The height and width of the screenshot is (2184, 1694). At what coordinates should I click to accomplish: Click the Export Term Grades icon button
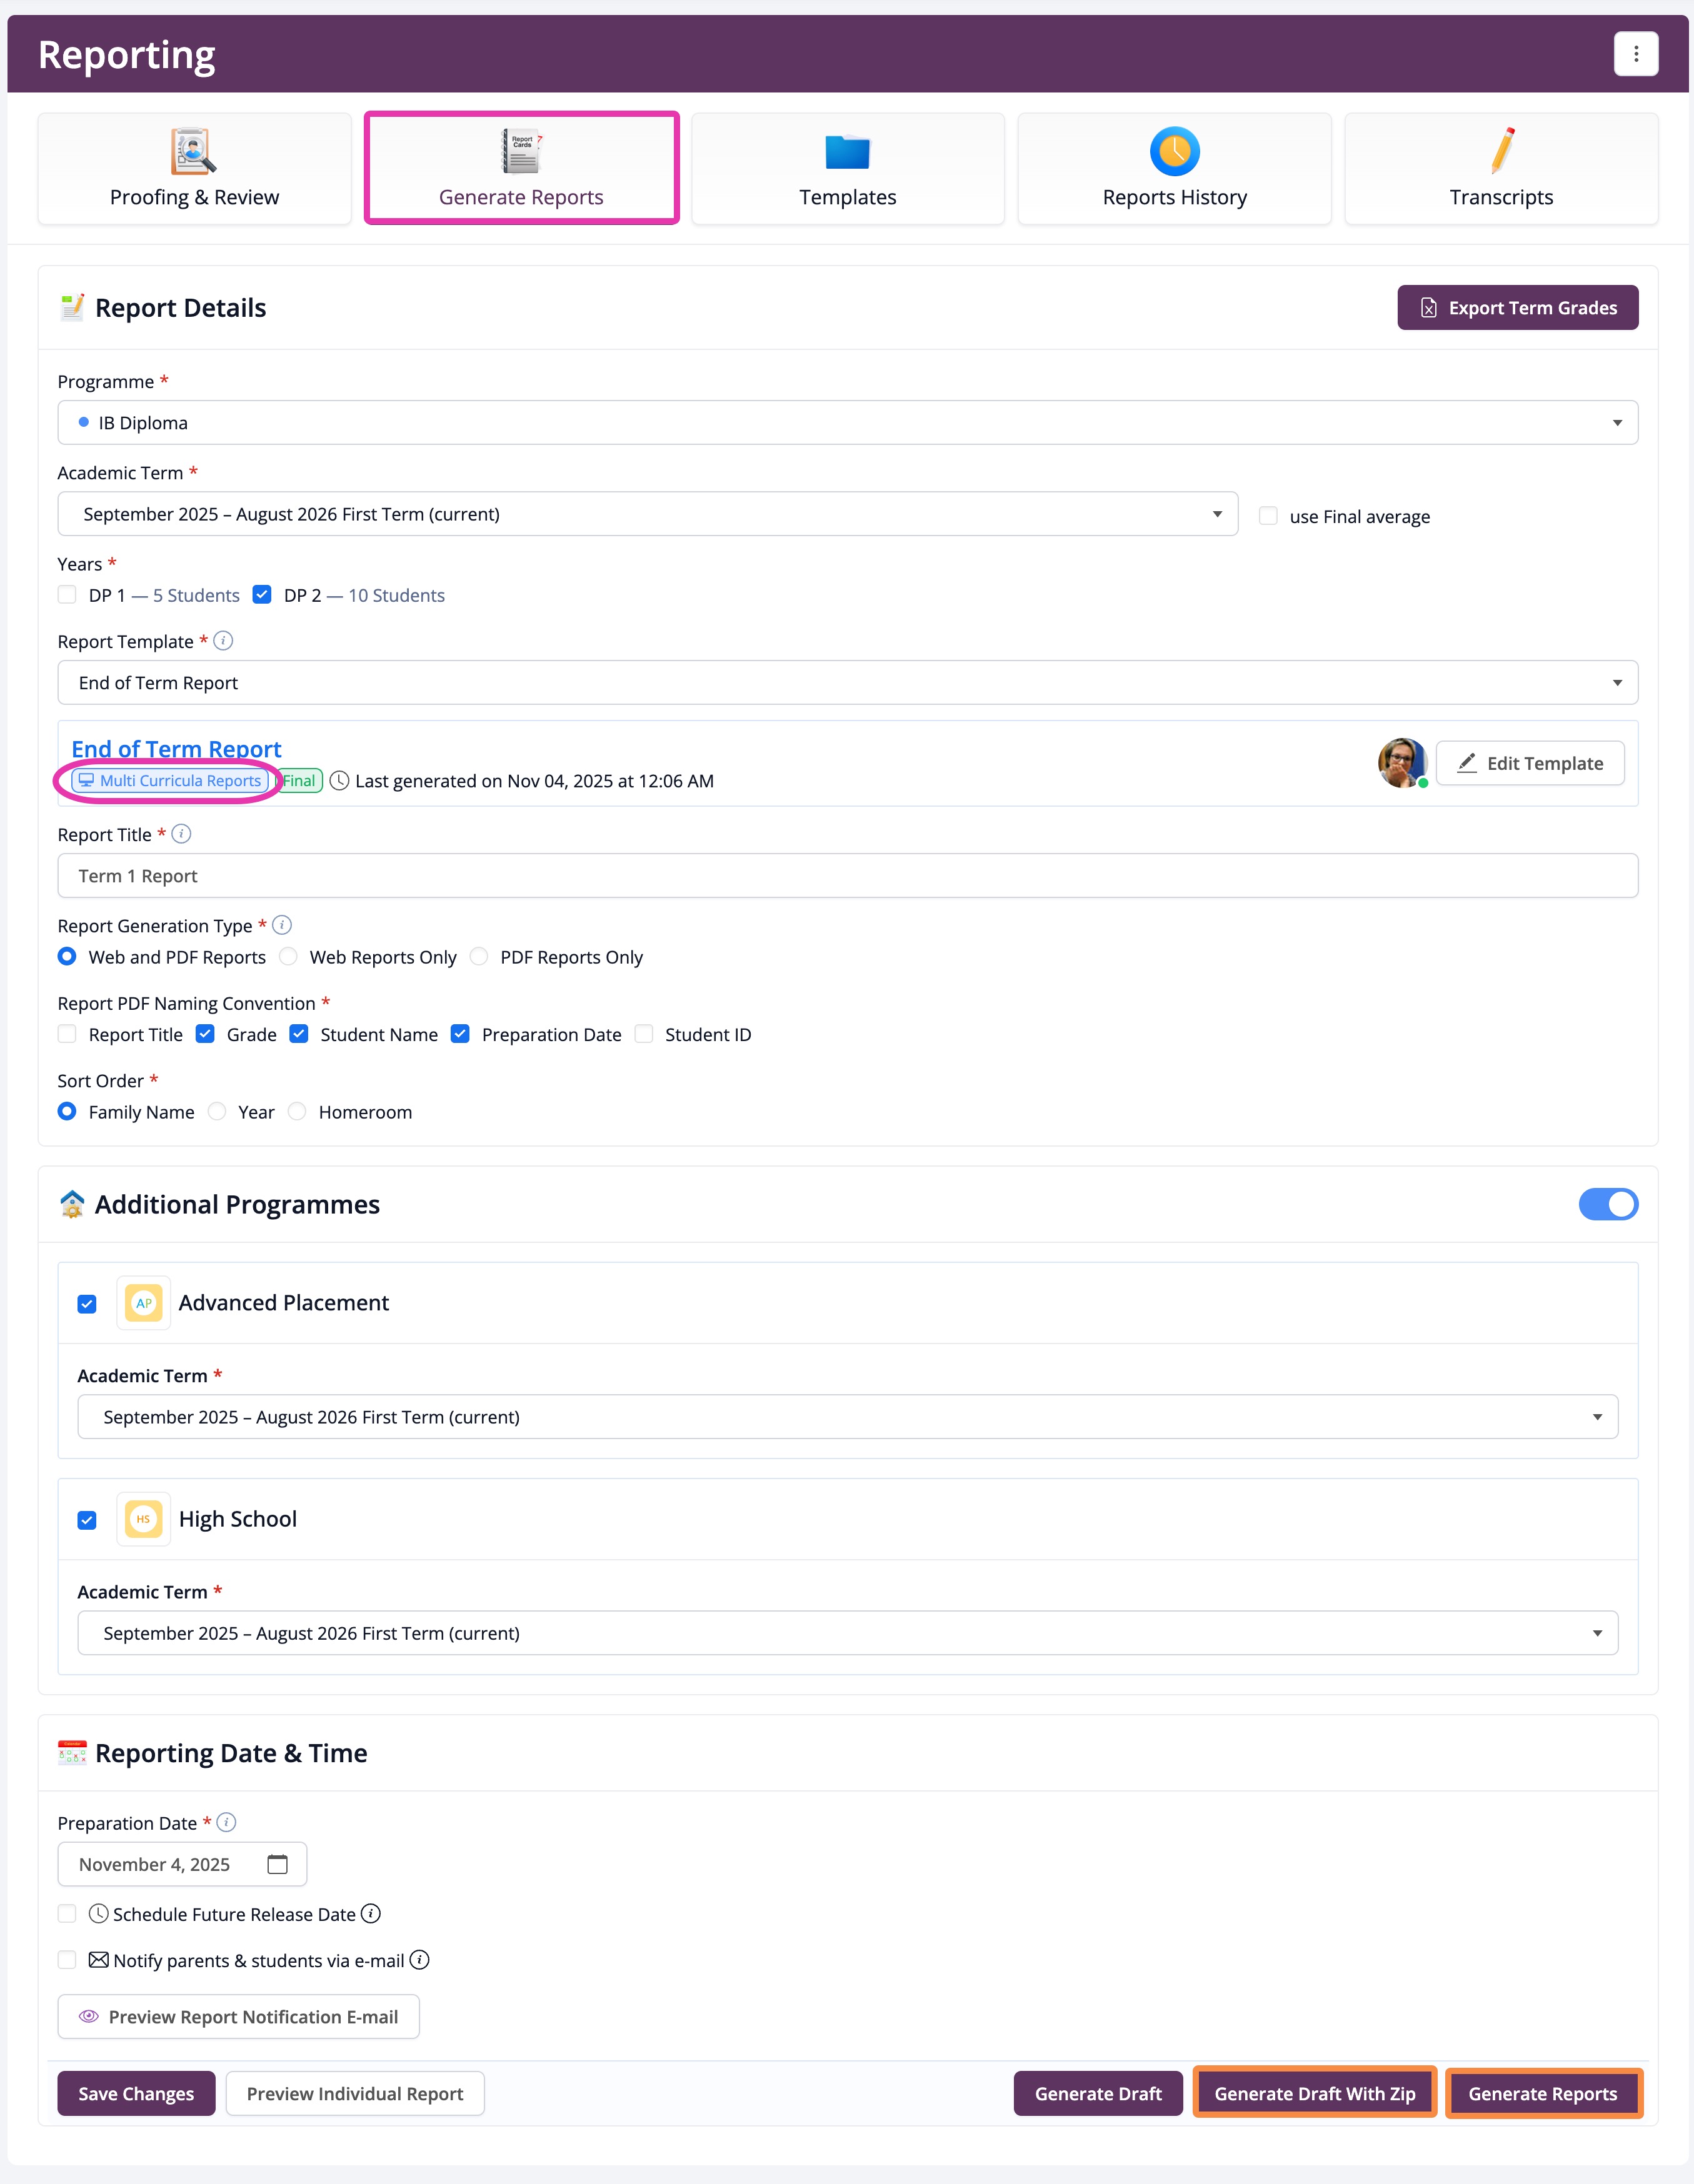coord(1429,308)
